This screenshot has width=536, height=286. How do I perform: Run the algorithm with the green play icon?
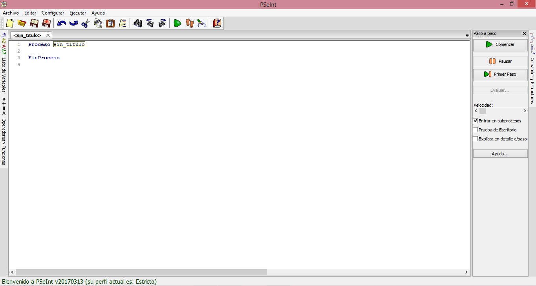click(177, 23)
